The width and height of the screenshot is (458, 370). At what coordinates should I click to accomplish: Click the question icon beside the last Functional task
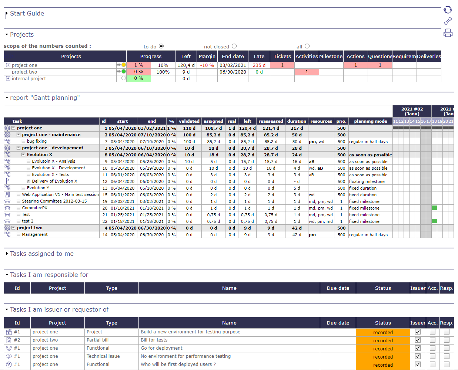pos(9,364)
